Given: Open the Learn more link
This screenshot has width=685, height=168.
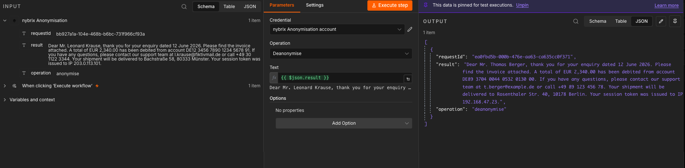Looking at the screenshot, I should point(667,6).
